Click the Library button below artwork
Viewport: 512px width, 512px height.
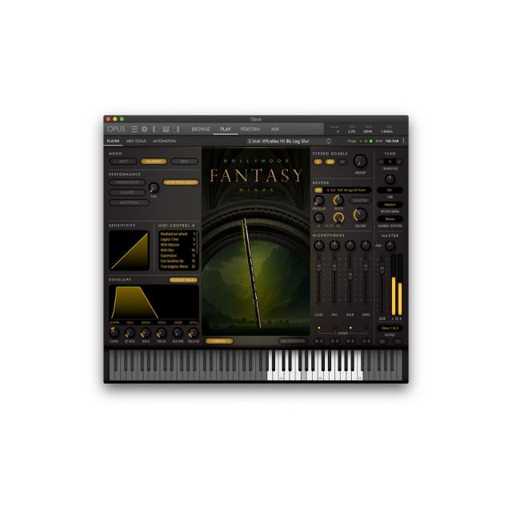click(x=219, y=341)
